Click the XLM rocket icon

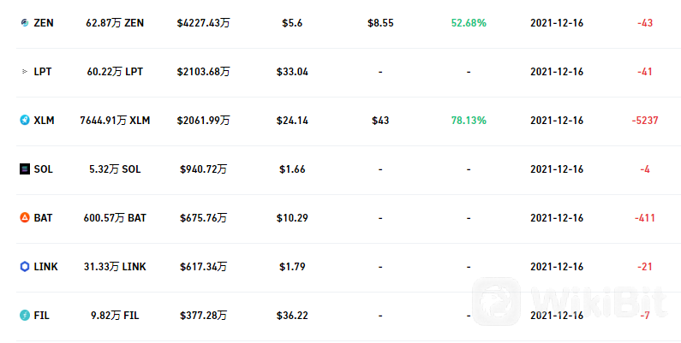click(25, 120)
